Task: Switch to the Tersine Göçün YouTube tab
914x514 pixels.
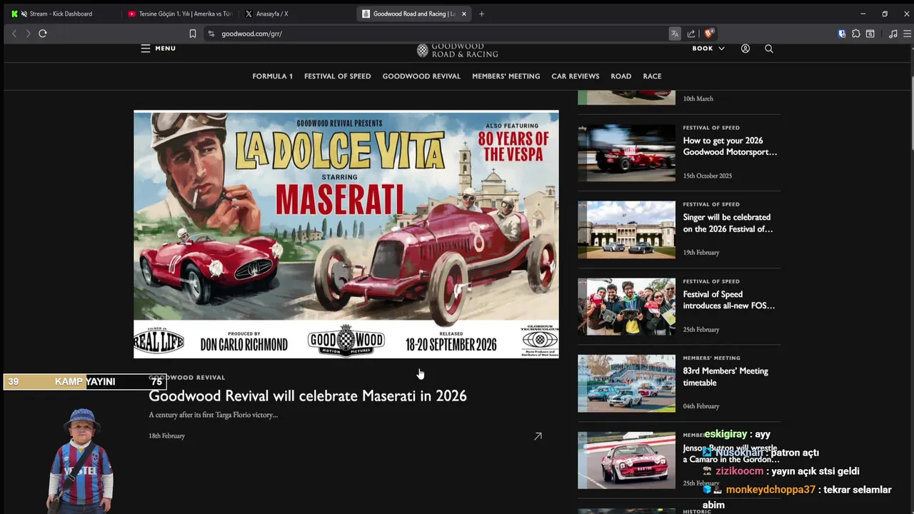Action: pyautogui.click(x=179, y=14)
